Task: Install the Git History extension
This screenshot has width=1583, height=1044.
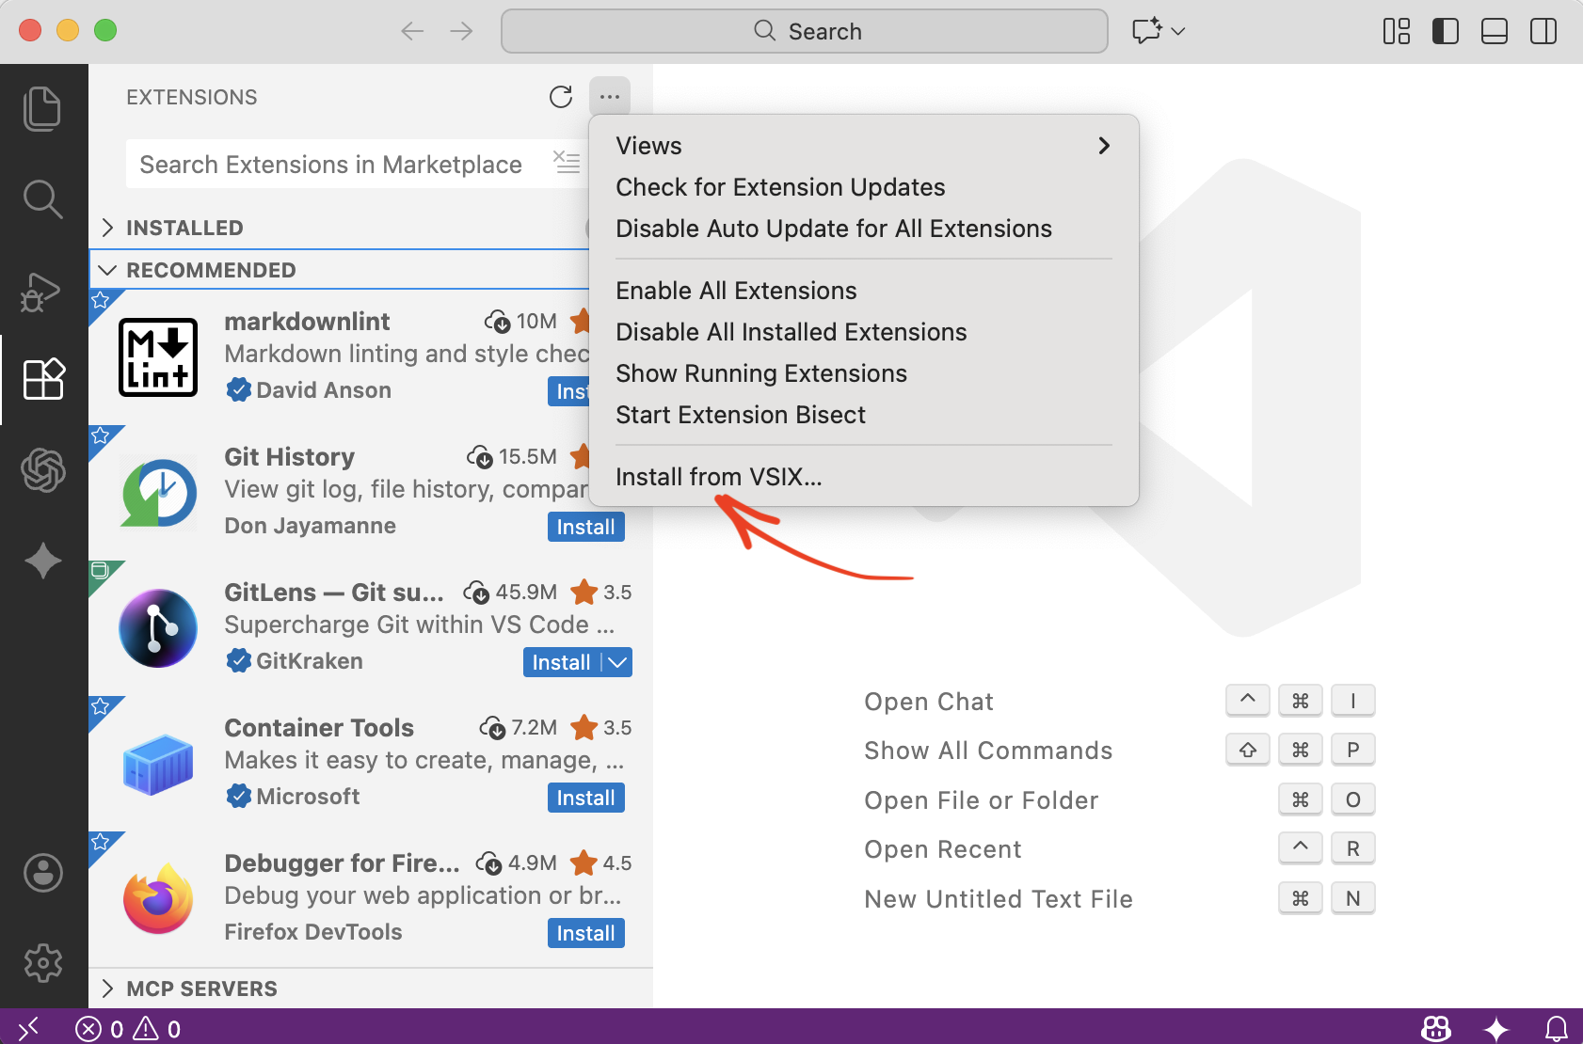Action: (585, 527)
